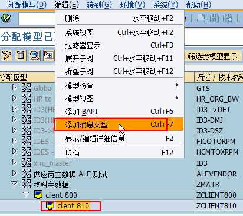Click the 筛选器模型显示 button
The height and width of the screenshot is (216, 243).
point(213,56)
